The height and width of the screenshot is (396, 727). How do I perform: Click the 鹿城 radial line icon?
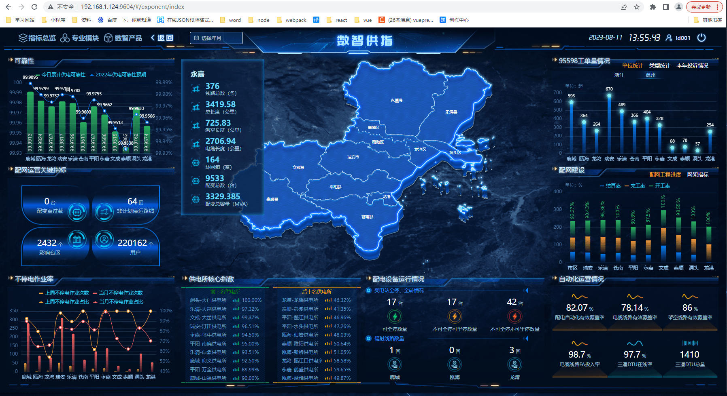[395, 364]
